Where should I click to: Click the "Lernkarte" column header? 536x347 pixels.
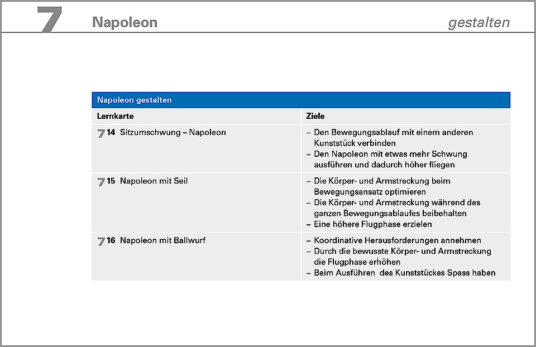coord(116,116)
